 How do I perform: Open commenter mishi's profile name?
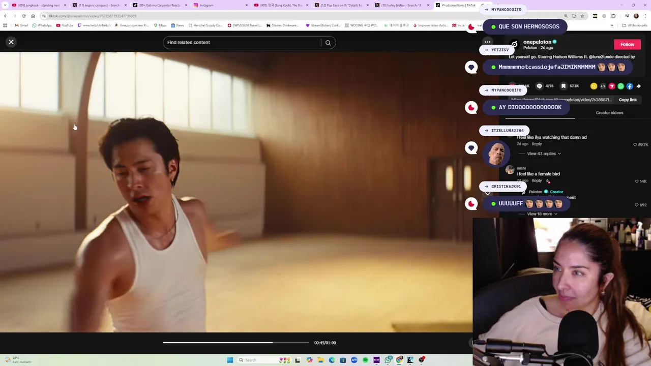[x=521, y=168]
